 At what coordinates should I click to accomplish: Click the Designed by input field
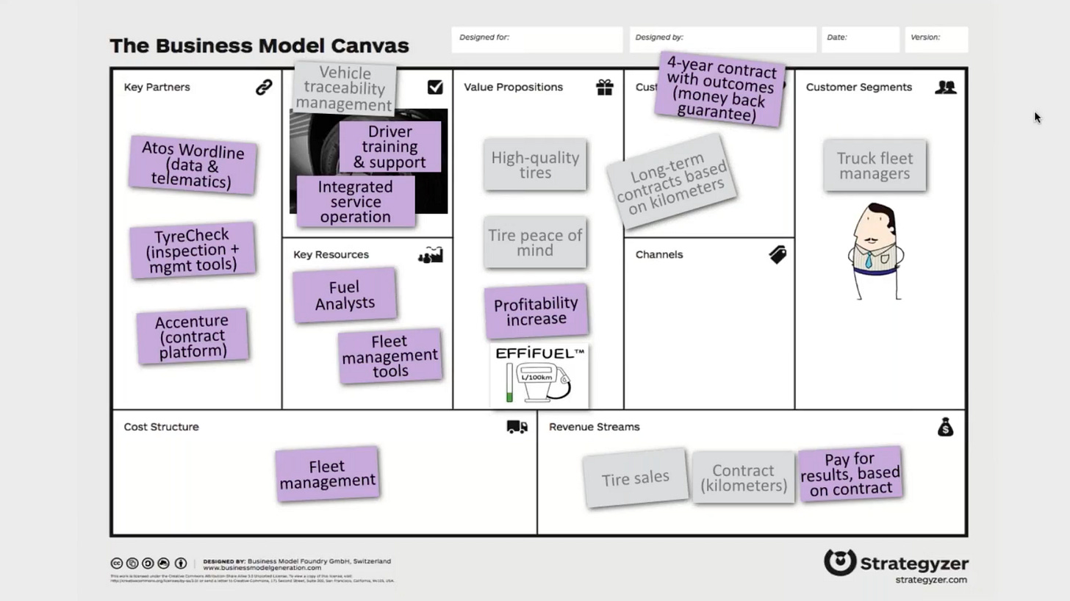(x=722, y=40)
